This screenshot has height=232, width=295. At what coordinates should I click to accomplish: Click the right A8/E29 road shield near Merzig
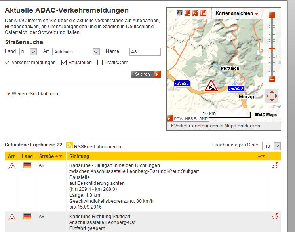pos(236,88)
